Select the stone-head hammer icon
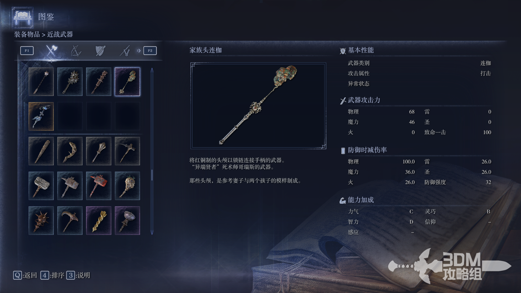 [x=41, y=186]
